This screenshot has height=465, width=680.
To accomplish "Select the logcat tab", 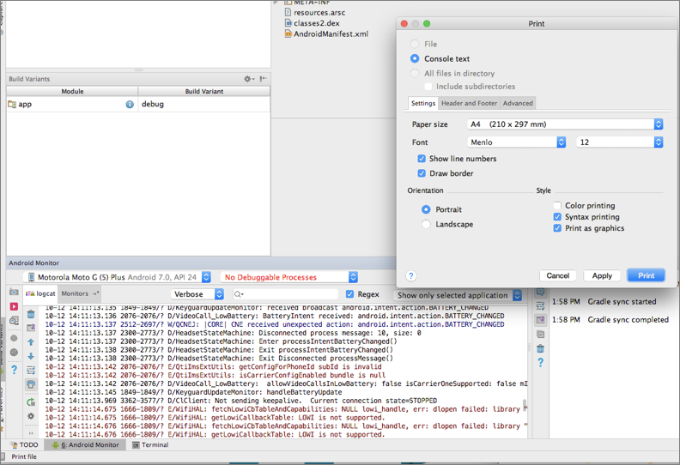I will [40, 293].
